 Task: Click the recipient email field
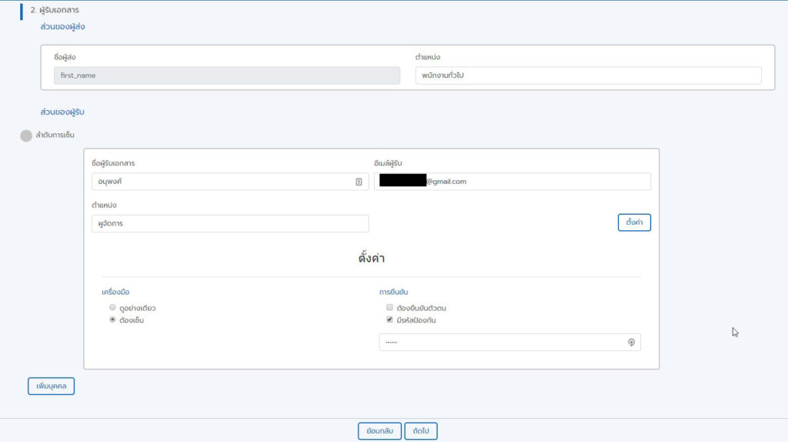point(512,182)
